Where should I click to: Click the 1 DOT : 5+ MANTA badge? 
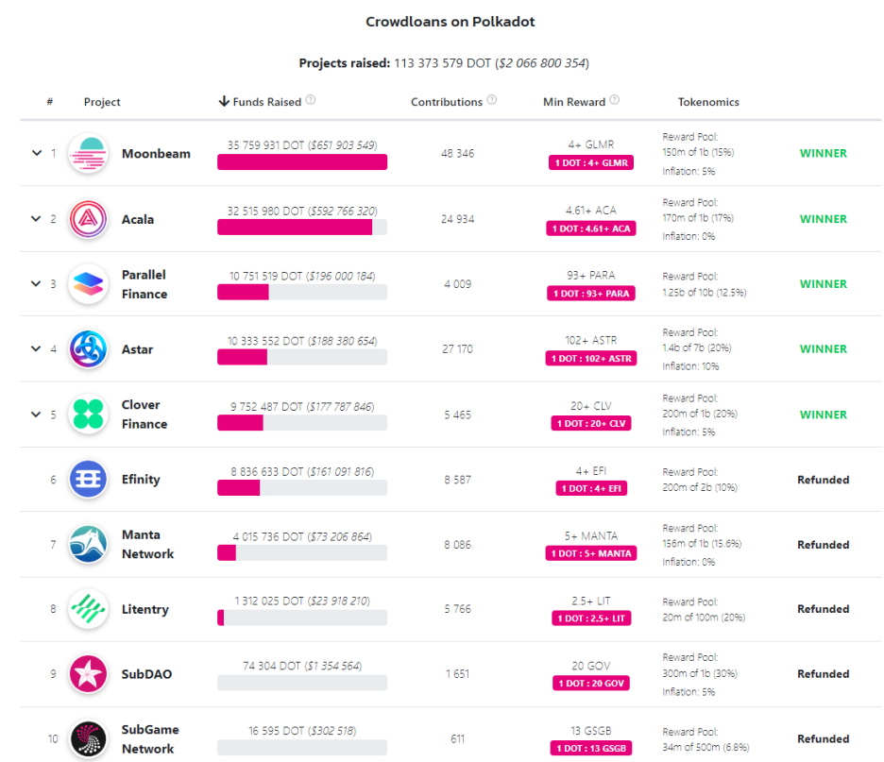click(x=591, y=553)
